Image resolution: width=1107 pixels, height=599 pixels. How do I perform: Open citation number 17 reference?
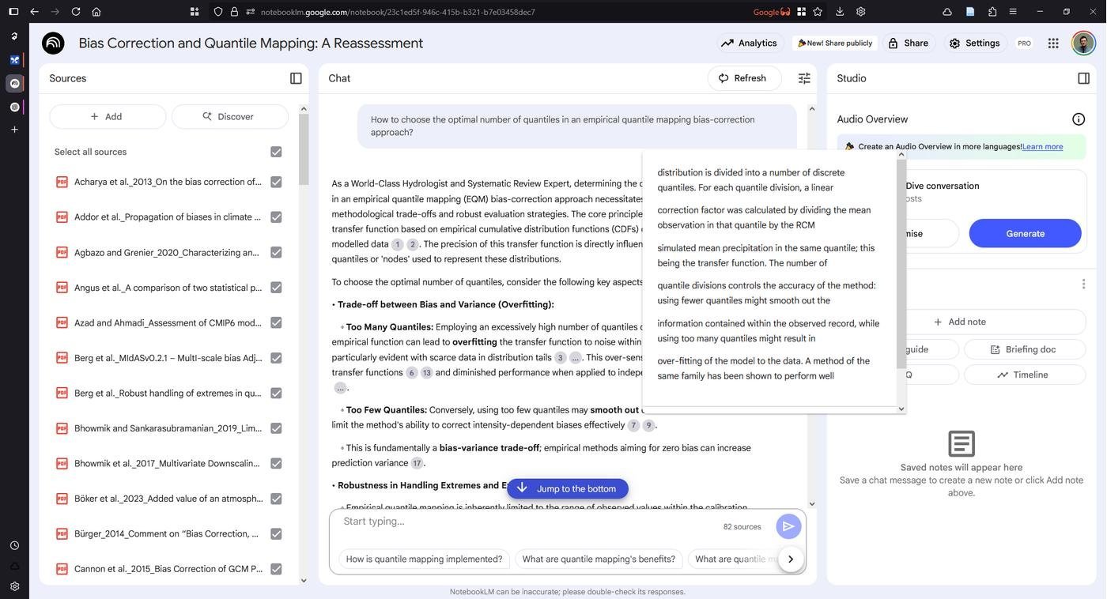coord(417,464)
